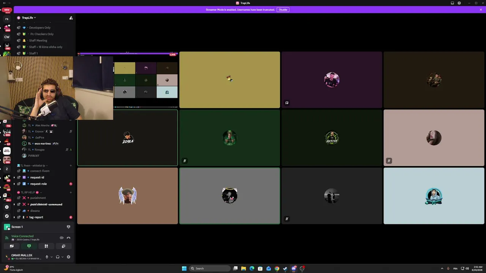
Task: Focus the ZO9LA participant tile
Action: tap(128, 138)
